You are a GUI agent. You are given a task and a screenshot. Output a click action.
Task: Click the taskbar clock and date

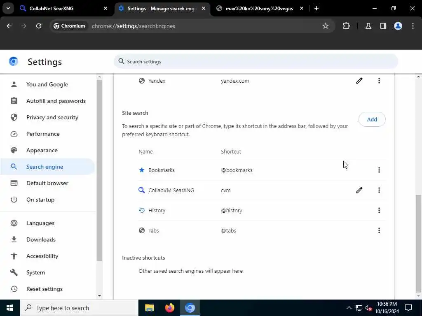click(x=387, y=308)
